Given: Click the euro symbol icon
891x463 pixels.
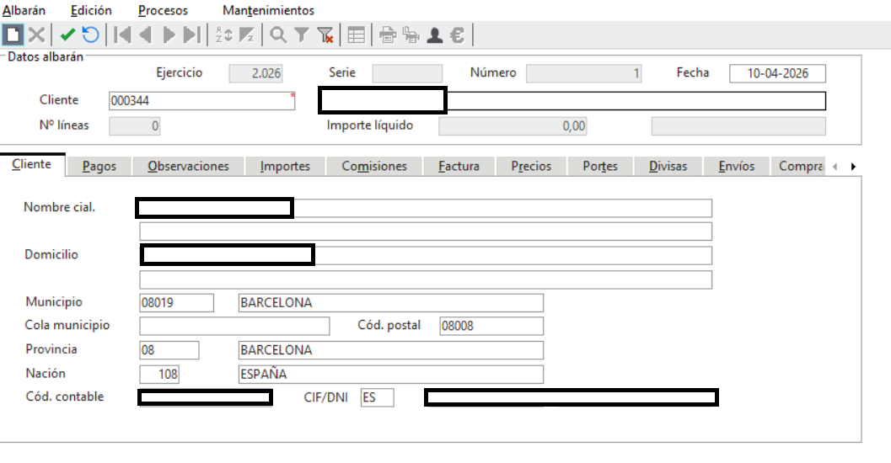Looking at the screenshot, I should point(457,35).
